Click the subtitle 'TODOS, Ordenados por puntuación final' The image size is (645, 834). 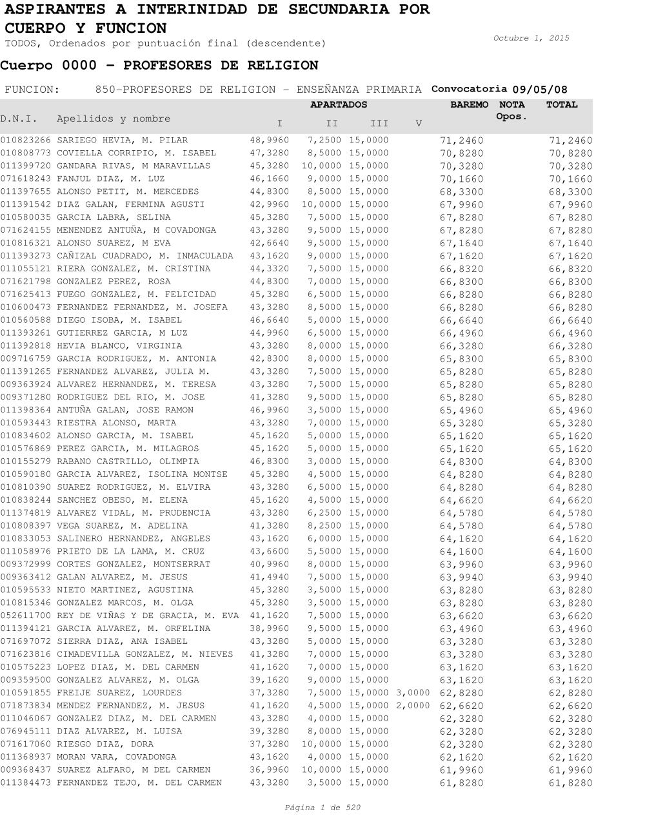[165, 44]
